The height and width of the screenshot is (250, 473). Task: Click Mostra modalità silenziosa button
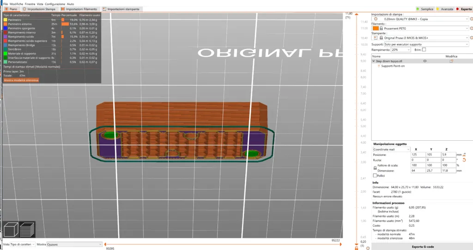click(21, 80)
